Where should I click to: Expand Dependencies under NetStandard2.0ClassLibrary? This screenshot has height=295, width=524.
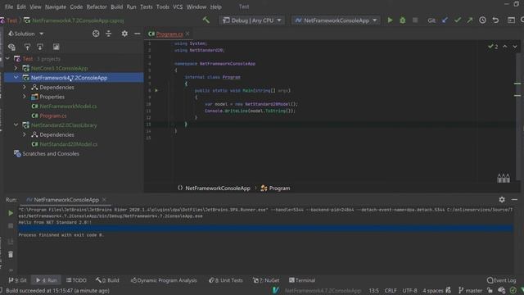pos(25,134)
